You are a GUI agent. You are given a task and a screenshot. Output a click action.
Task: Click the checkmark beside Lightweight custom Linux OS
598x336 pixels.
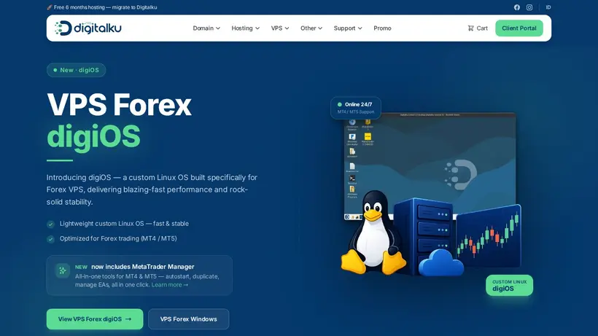[51, 224]
